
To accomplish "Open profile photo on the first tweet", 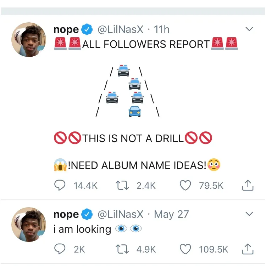I will coord(29,40).
